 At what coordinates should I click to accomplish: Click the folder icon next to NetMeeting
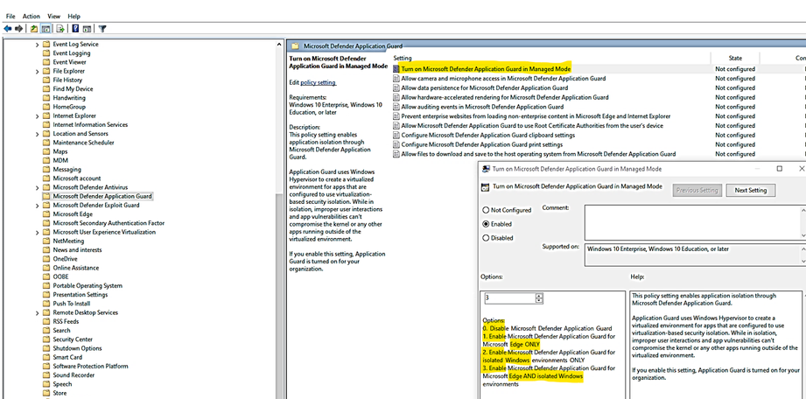point(46,241)
